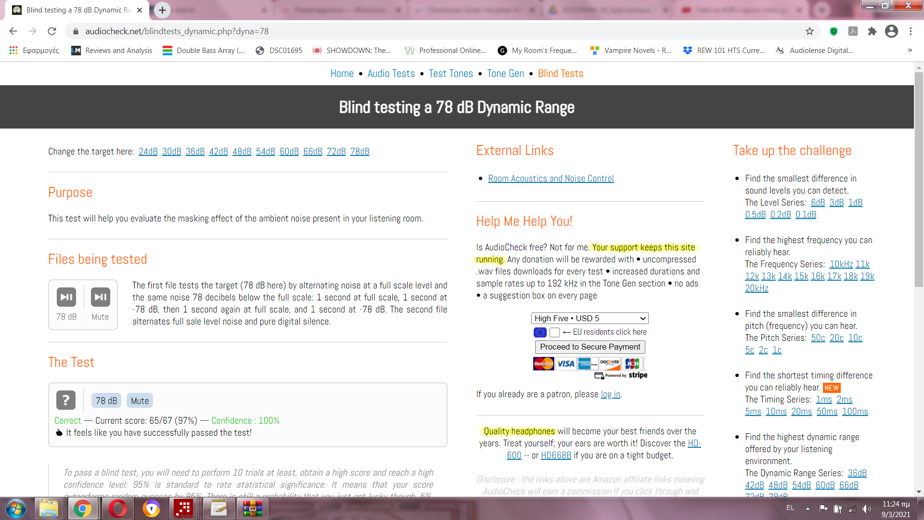
Task: Open Room Acoustics and Noise Control link
Action: pos(551,179)
